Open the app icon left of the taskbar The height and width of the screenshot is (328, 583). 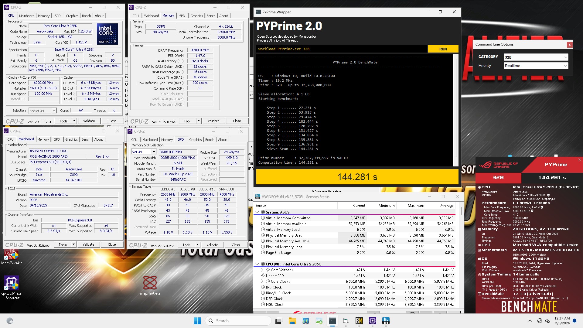click(x=10, y=321)
